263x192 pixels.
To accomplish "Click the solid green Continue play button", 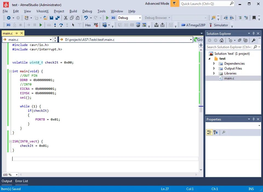I will point(41,25).
